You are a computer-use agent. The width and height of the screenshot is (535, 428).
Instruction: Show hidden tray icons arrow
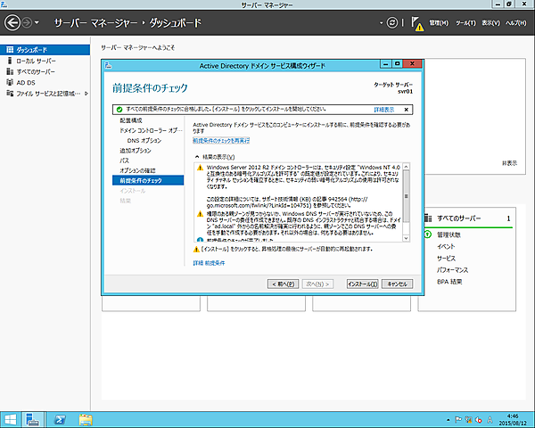tap(449, 420)
